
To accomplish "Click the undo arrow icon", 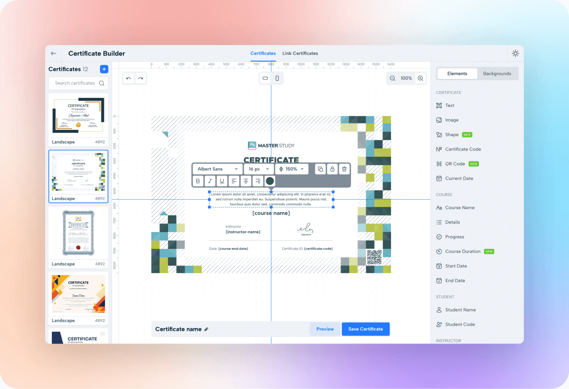I will [129, 78].
